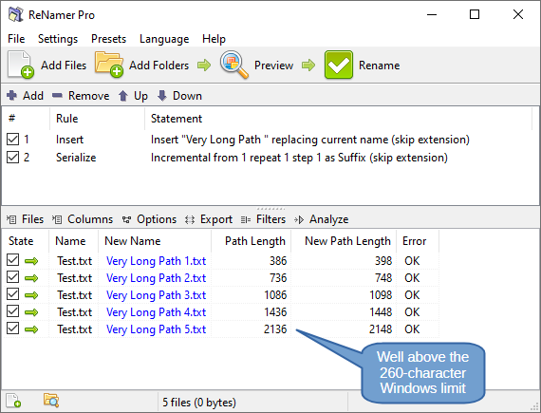
Task: Open the Language menu
Action: [x=164, y=39]
